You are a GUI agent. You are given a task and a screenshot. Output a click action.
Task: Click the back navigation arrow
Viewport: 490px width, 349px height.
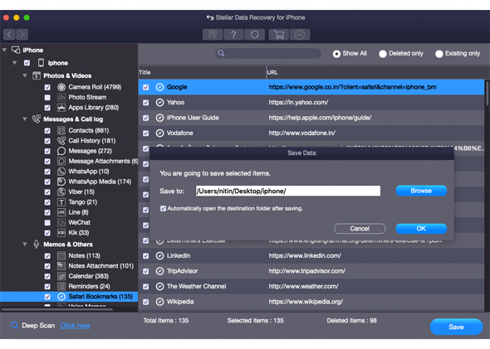click(x=9, y=34)
